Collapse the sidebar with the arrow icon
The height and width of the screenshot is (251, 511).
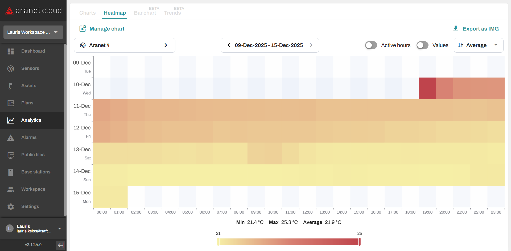point(61,245)
